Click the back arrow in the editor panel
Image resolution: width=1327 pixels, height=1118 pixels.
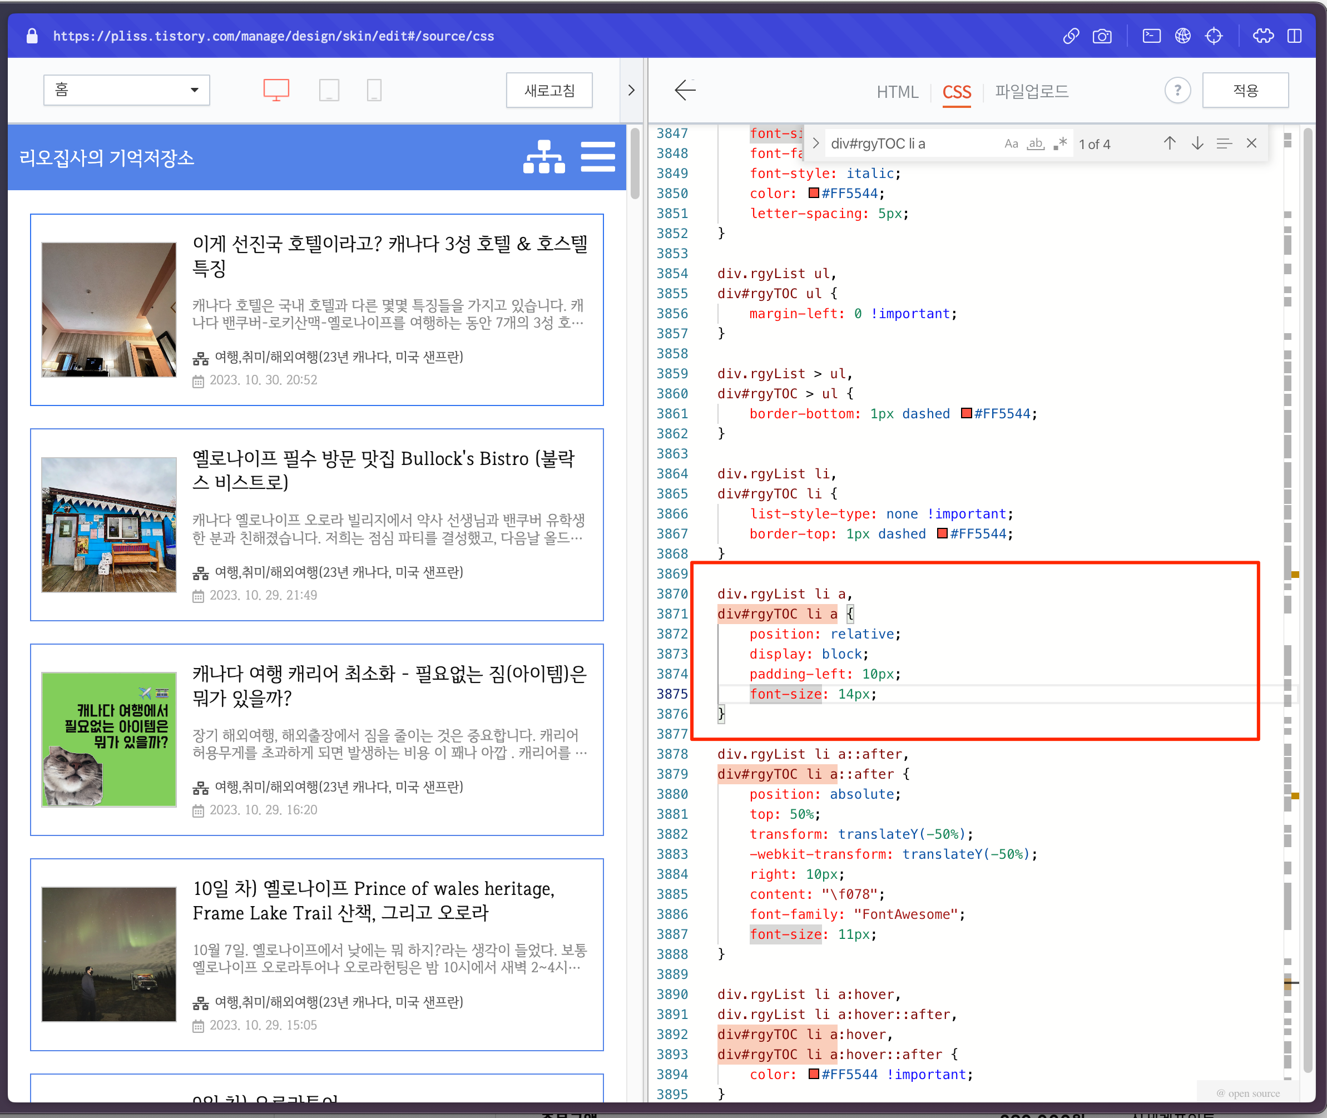point(686,91)
